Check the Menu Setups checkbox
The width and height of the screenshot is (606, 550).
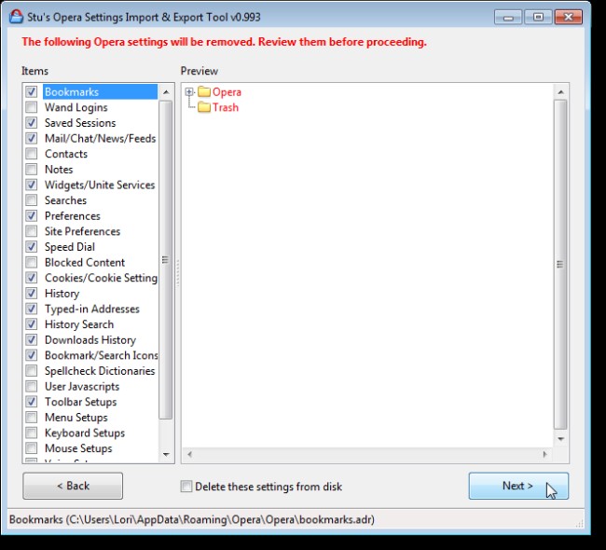[32, 418]
